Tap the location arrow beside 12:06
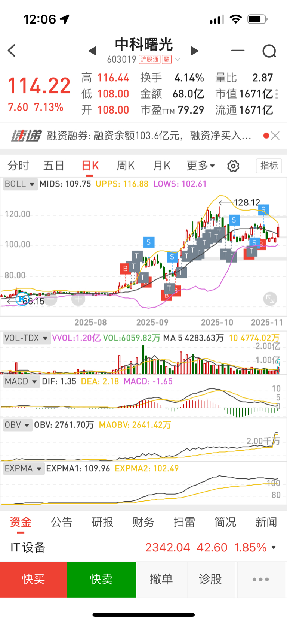Image resolution: width=287 pixels, height=623 pixels. (x=65, y=19)
